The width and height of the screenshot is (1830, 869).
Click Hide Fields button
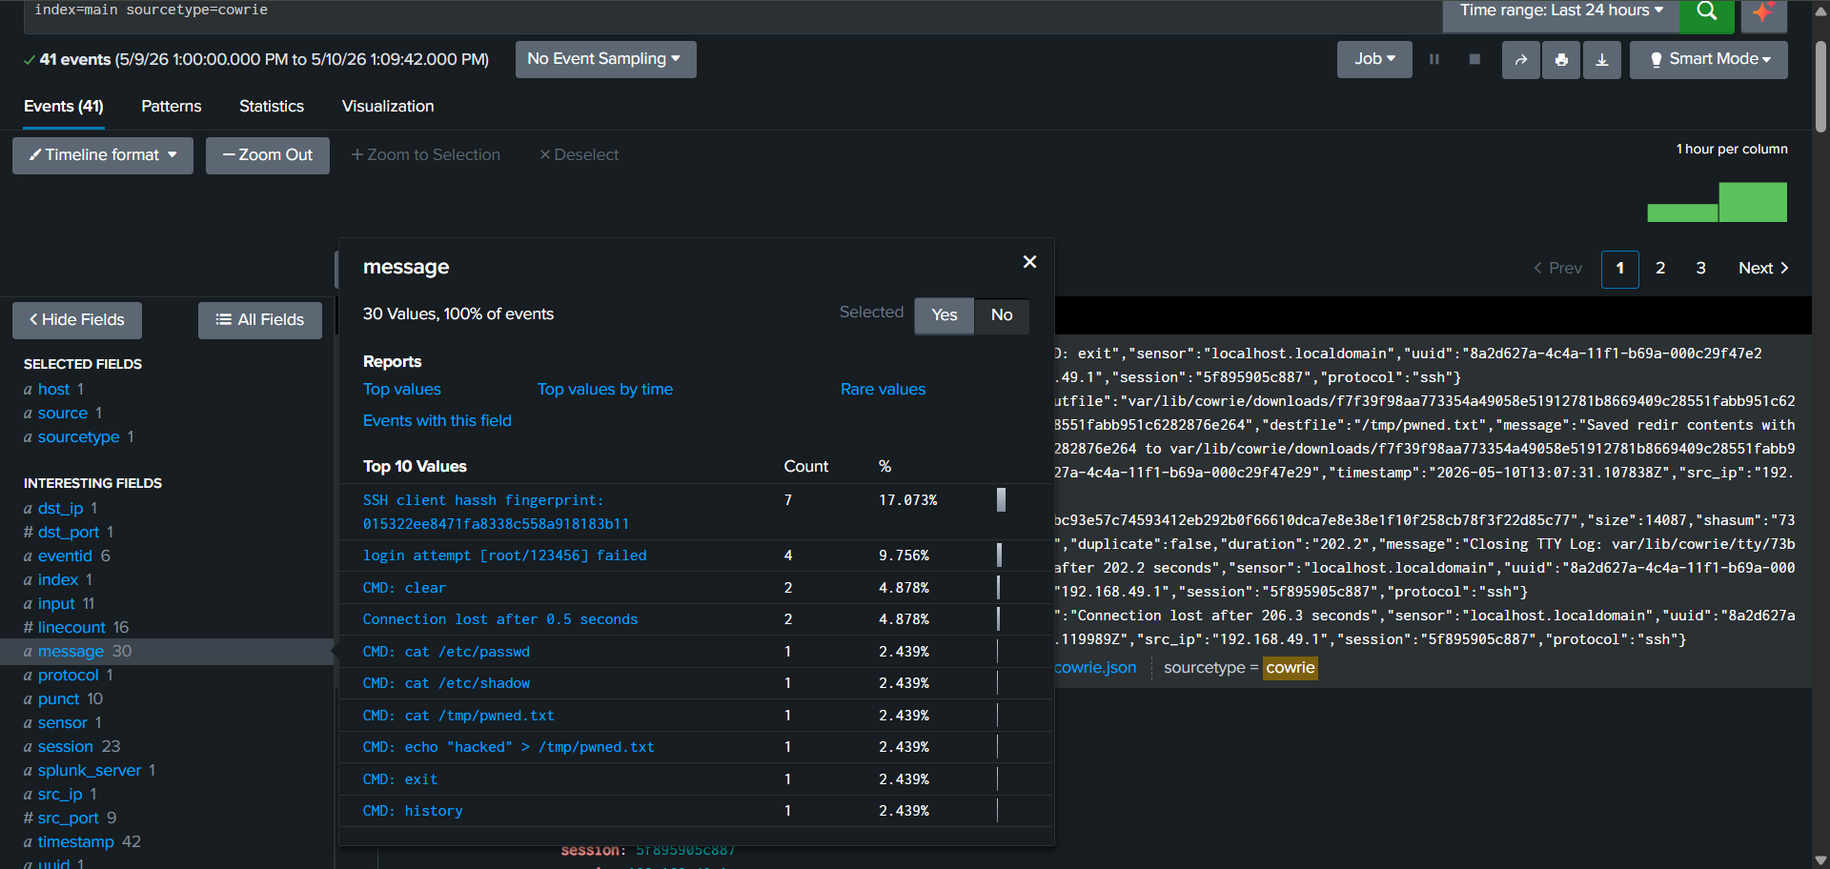(x=77, y=320)
